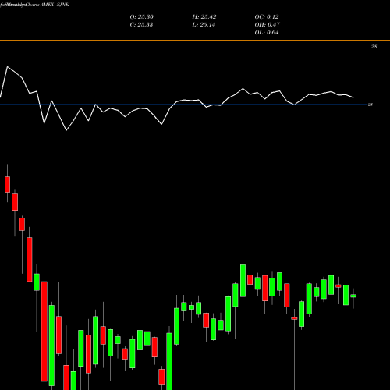The image size is (390, 390).
Task: Select the OC: 0.12 reading
Action: [x=267, y=17]
